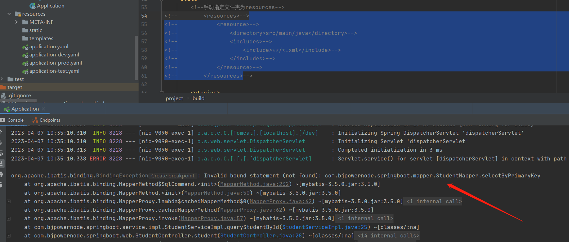Open the MapperMethod.java:50 link
This screenshot has width=569, height=242.
click(217, 193)
